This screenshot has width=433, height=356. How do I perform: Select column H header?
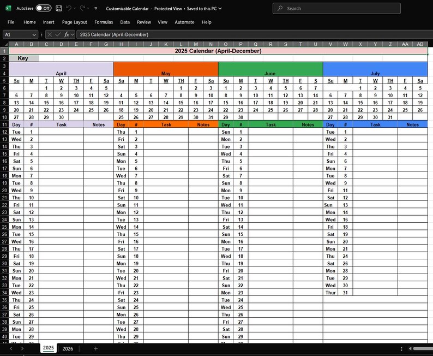[x=121, y=44]
